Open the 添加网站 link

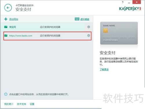click(14, 19)
